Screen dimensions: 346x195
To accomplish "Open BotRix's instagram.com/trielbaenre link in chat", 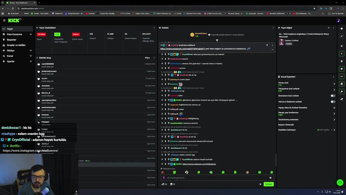I will pos(199,164).
